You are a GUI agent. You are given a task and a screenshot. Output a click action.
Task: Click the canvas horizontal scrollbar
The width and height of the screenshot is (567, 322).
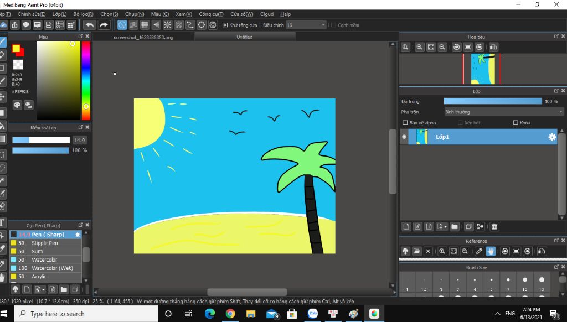pos(248,292)
